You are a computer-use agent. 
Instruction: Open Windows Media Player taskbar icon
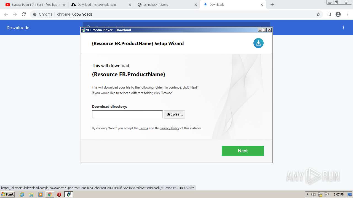coord(41,194)
